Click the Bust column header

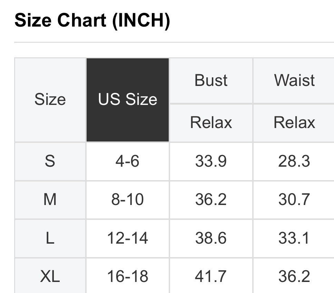click(211, 80)
